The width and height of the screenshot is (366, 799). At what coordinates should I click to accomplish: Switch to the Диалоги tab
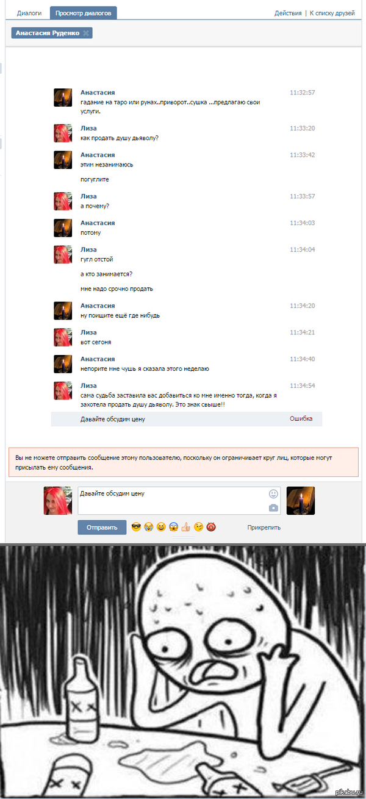click(x=29, y=13)
